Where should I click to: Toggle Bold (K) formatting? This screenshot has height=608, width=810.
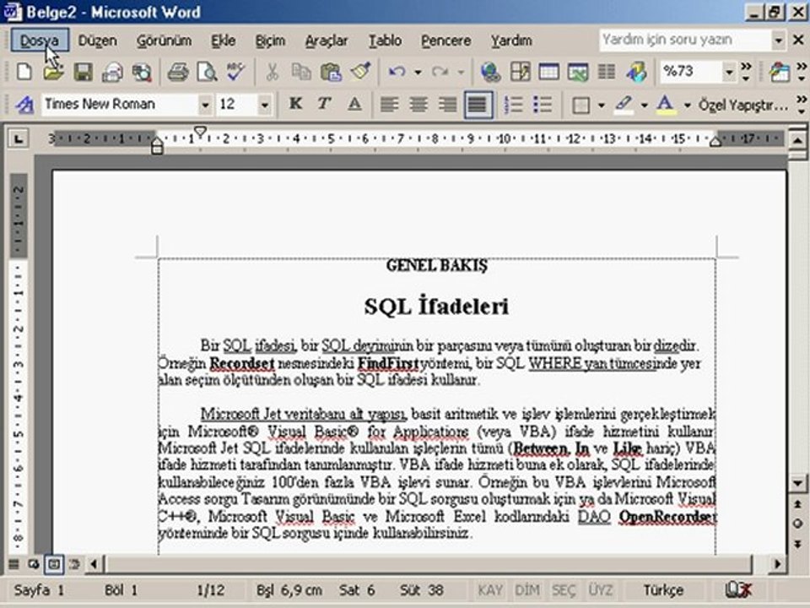click(x=295, y=105)
